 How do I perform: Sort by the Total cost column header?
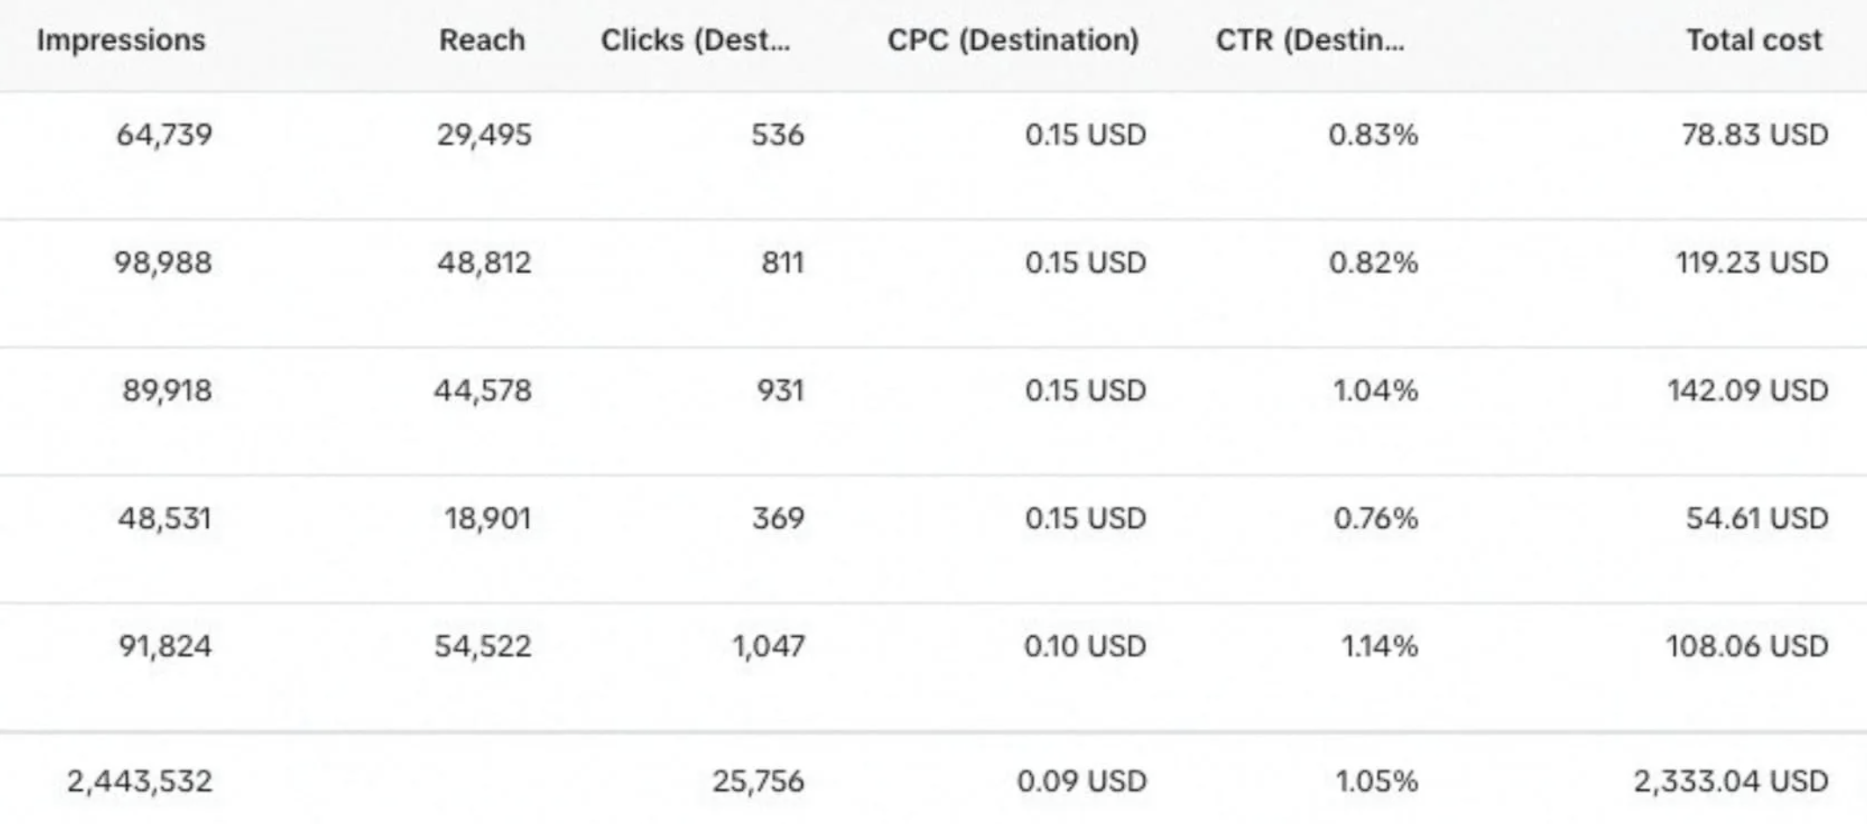coord(1754,40)
